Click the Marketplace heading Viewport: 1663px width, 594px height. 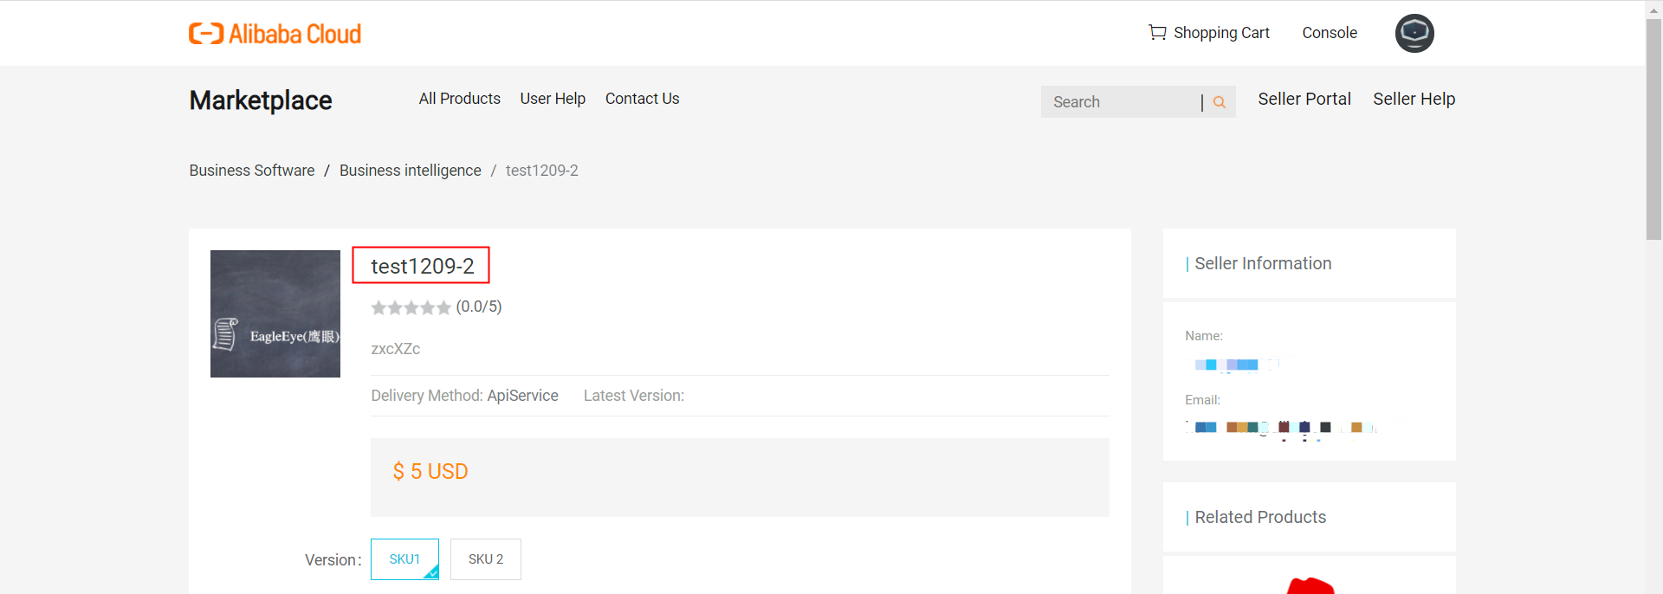pos(261,100)
